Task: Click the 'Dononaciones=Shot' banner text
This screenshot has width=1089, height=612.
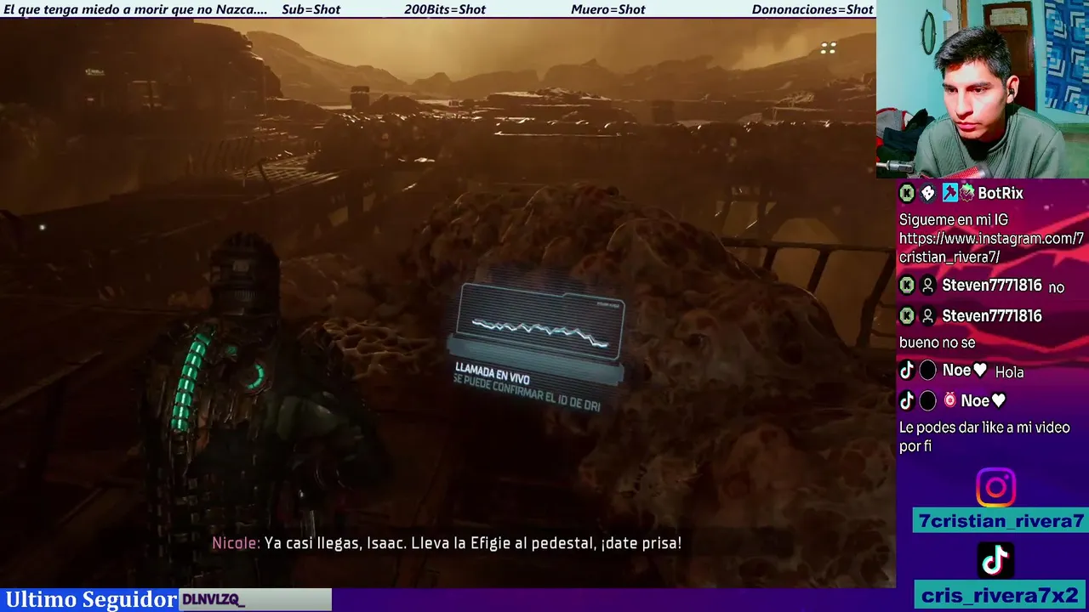Action: (x=812, y=9)
